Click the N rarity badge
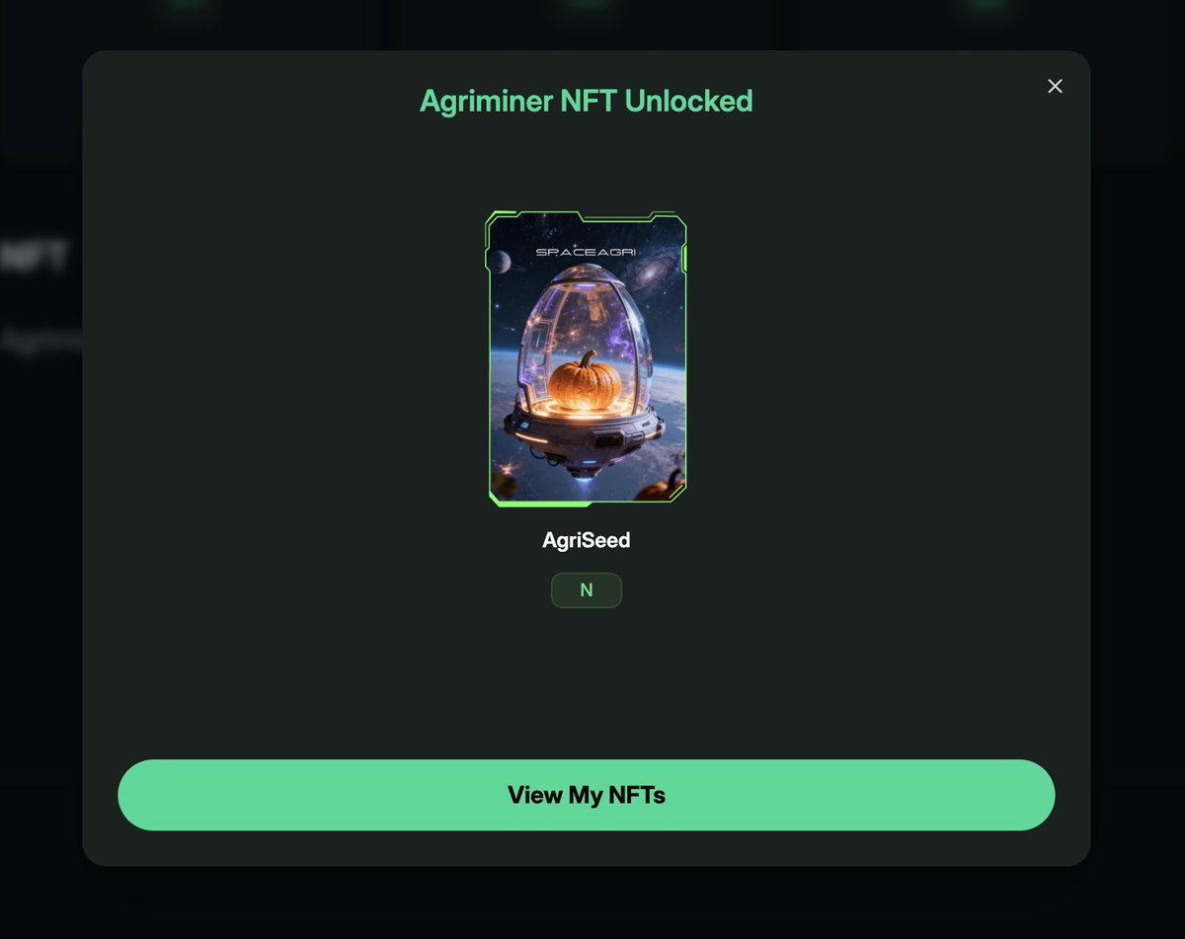The height and width of the screenshot is (939, 1185). (587, 590)
